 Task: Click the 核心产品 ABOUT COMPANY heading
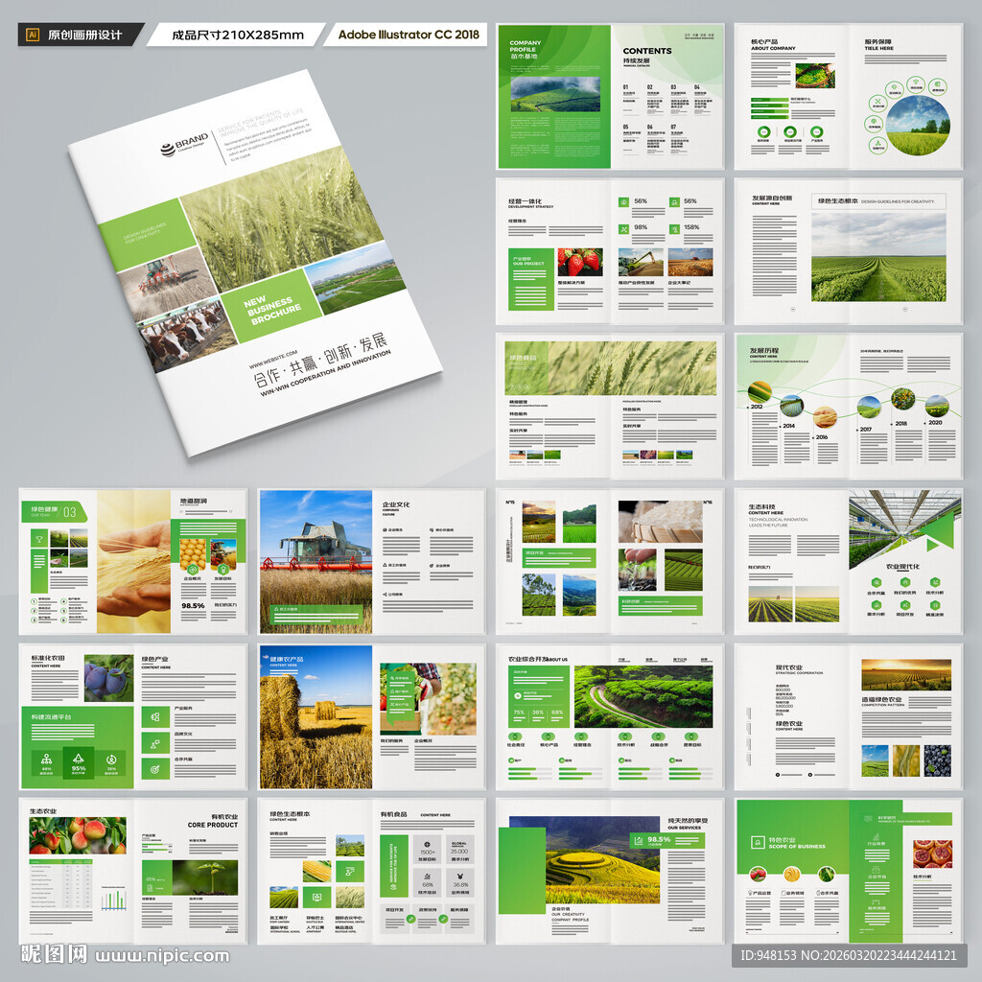pos(773,44)
